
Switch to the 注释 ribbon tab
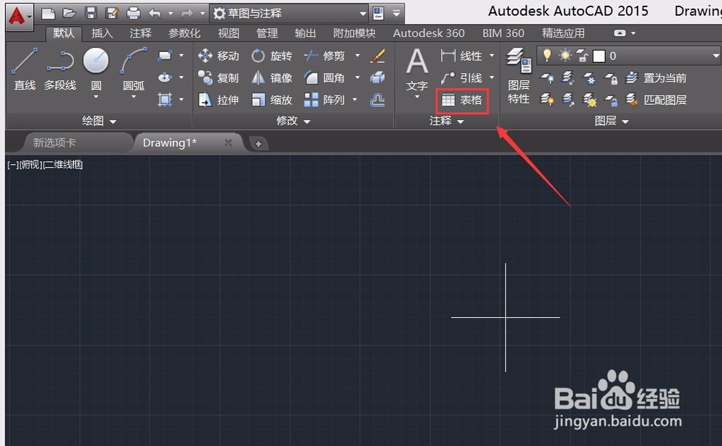point(141,33)
